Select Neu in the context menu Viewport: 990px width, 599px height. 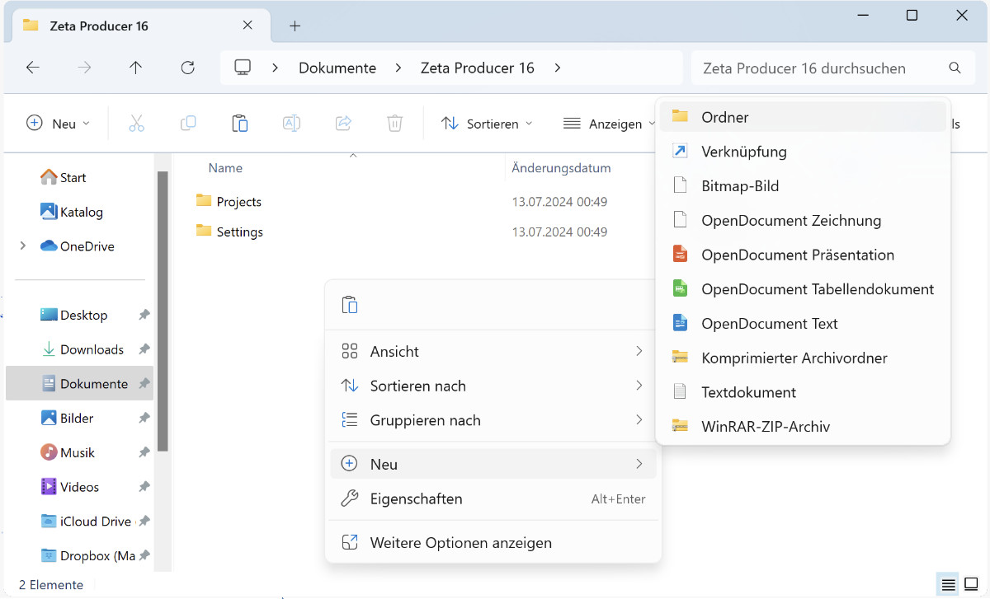493,464
